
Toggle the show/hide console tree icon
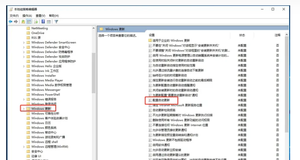(29, 22)
